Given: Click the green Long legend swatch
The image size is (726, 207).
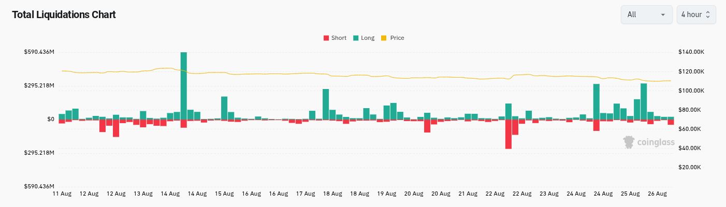Looking at the screenshot, I should [x=356, y=38].
